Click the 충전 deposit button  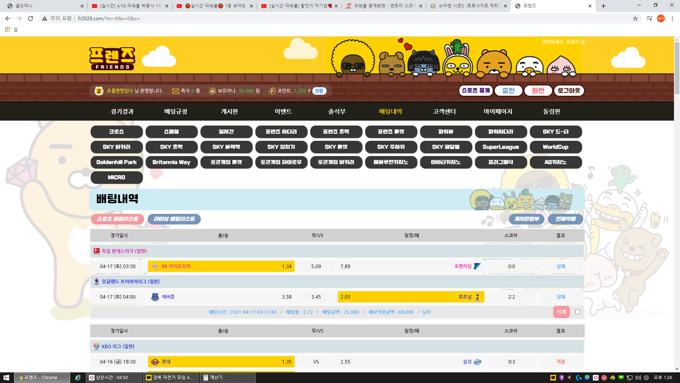(x=508, y=91)
